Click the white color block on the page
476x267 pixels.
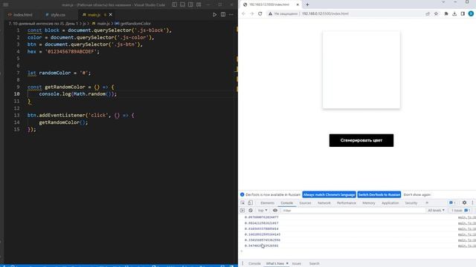point(361,70)
